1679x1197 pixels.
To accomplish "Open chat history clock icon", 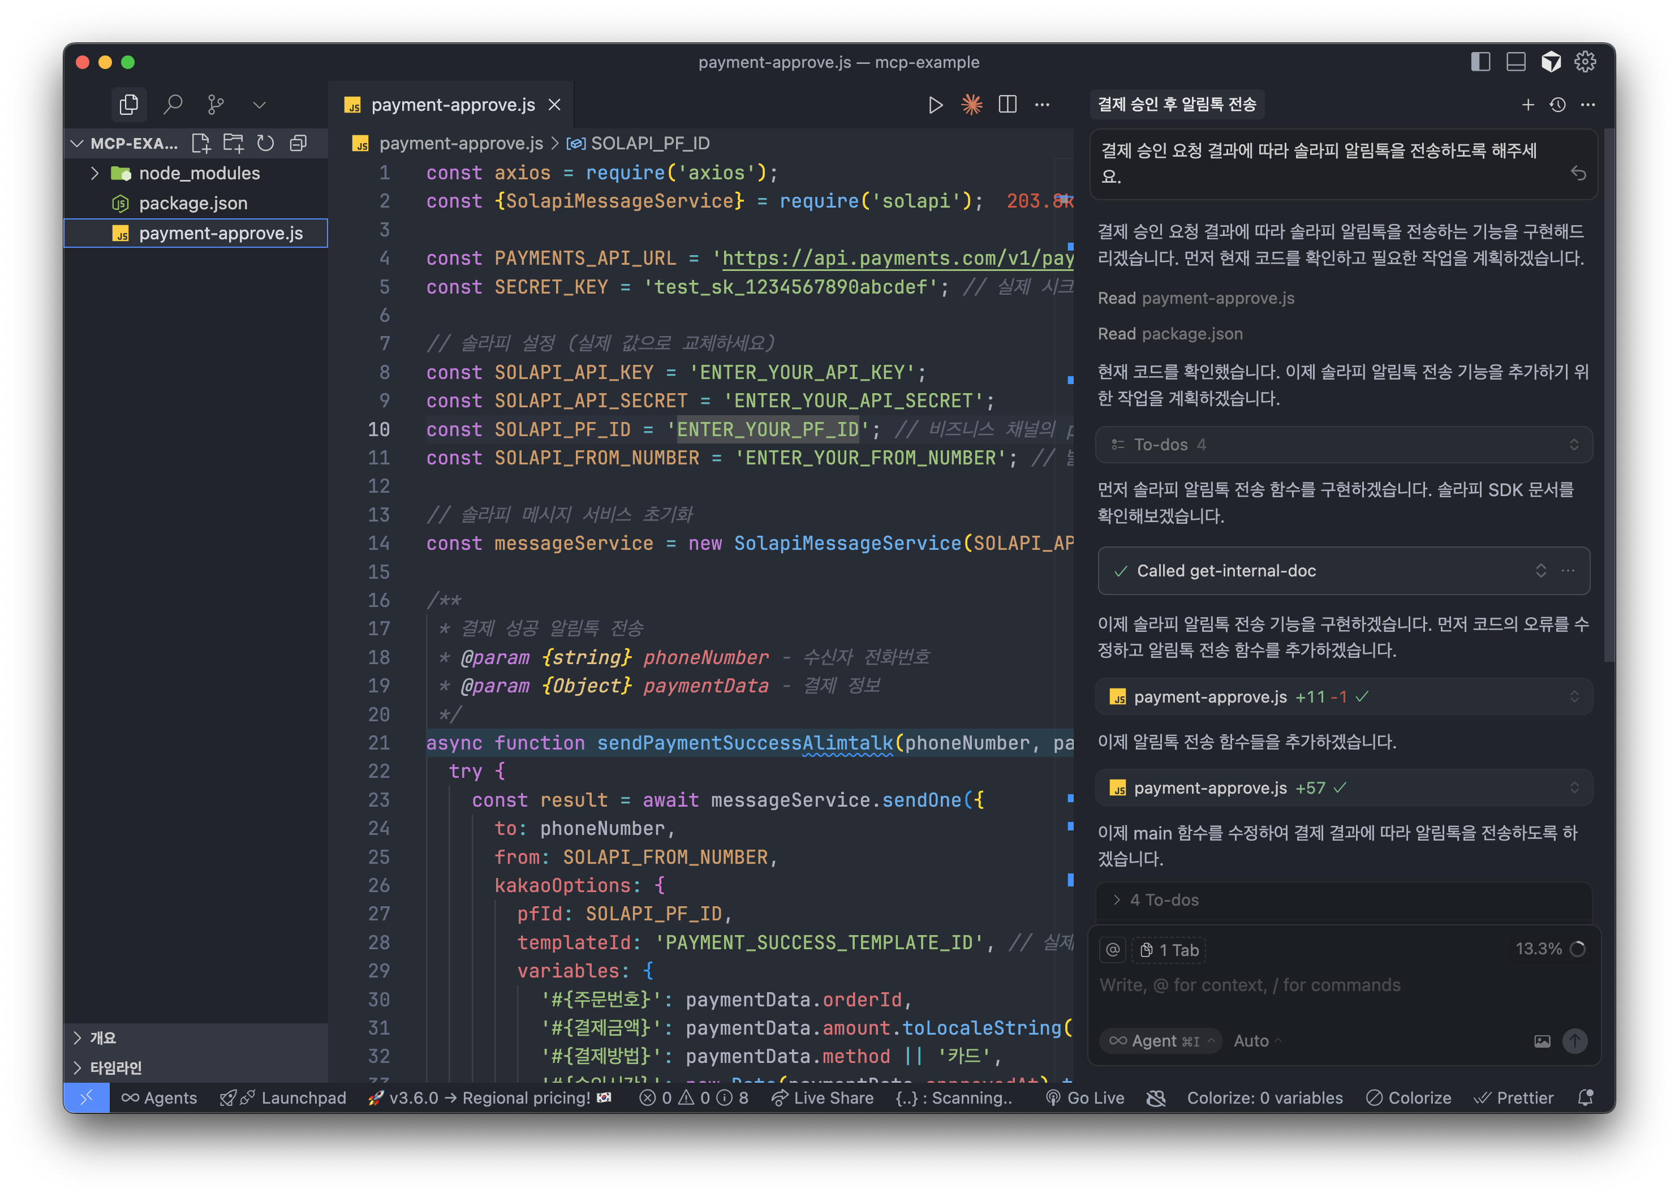I will click(x=1557, y=105).
